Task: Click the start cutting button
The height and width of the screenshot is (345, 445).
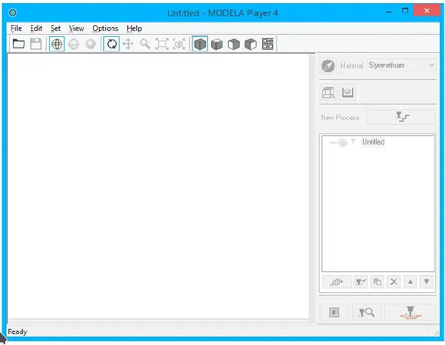Action: (x=409, y=312)
